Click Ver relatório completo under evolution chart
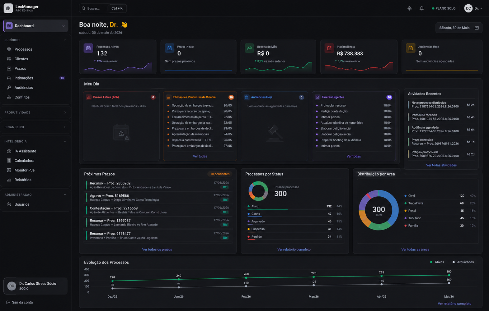 454,304
